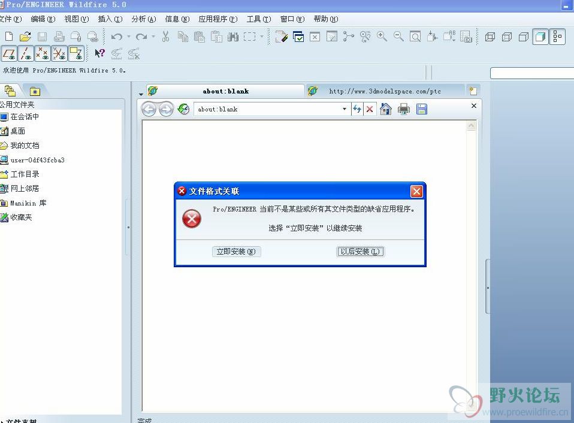
Task: Open the 编辑 (Edit) menu
Action: pyautogui.click(x=43, y=19)
